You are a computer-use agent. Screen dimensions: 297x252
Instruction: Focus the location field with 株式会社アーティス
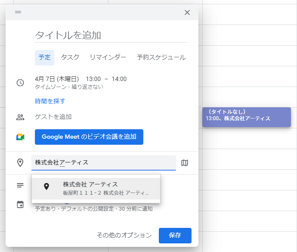click(104, 163)
